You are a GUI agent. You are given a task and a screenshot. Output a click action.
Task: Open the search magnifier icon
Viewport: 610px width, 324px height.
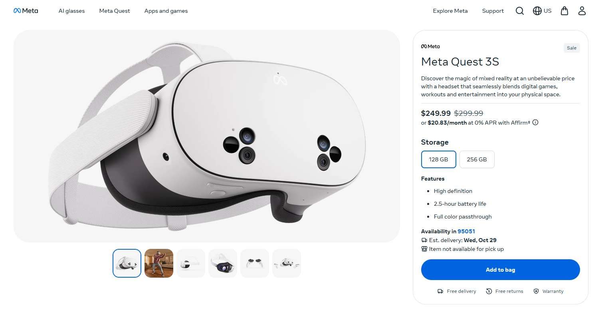click(x=519, y=11)
